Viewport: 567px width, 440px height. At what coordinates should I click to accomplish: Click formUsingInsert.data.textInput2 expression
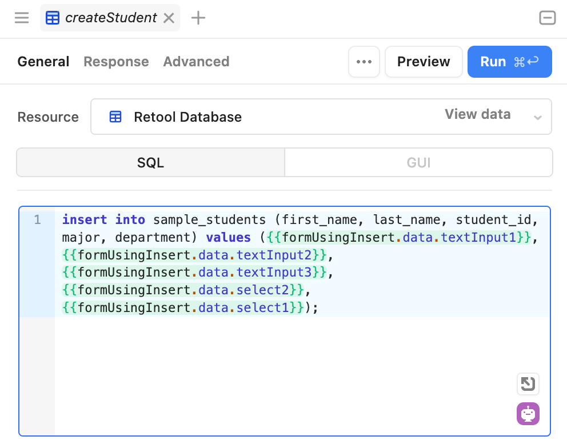pos(194,255)
